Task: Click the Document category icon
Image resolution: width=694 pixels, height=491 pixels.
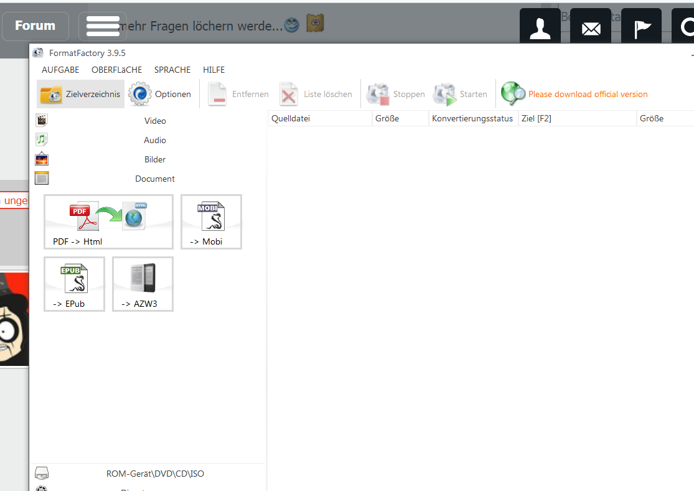Action: point(42,178)
